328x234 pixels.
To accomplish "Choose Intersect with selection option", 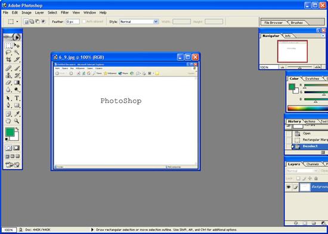I will click(44, 21).
